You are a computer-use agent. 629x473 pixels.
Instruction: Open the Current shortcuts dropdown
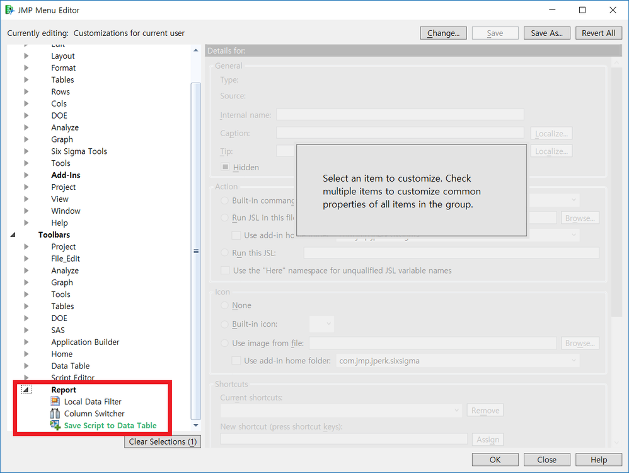click(340, 411)
